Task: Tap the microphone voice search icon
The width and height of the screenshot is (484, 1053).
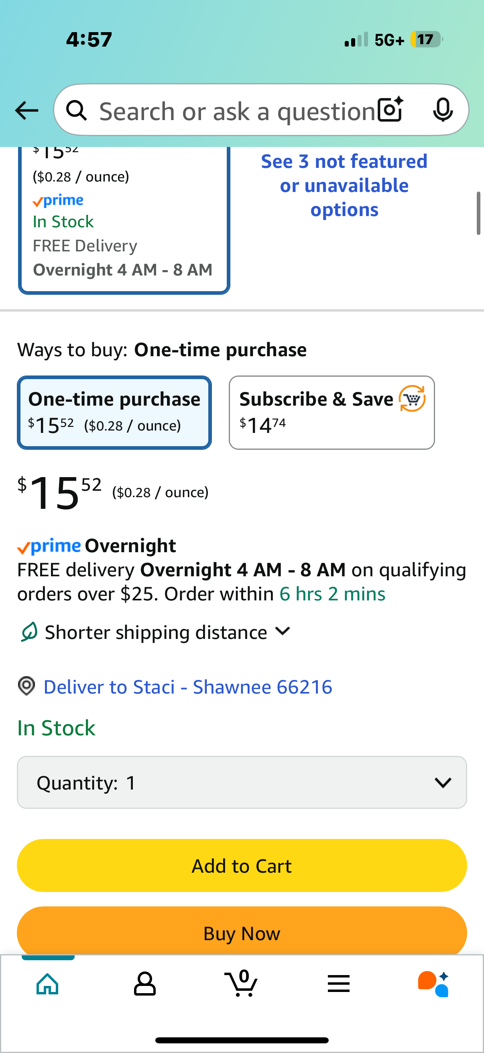Action: tap(443, 110)
